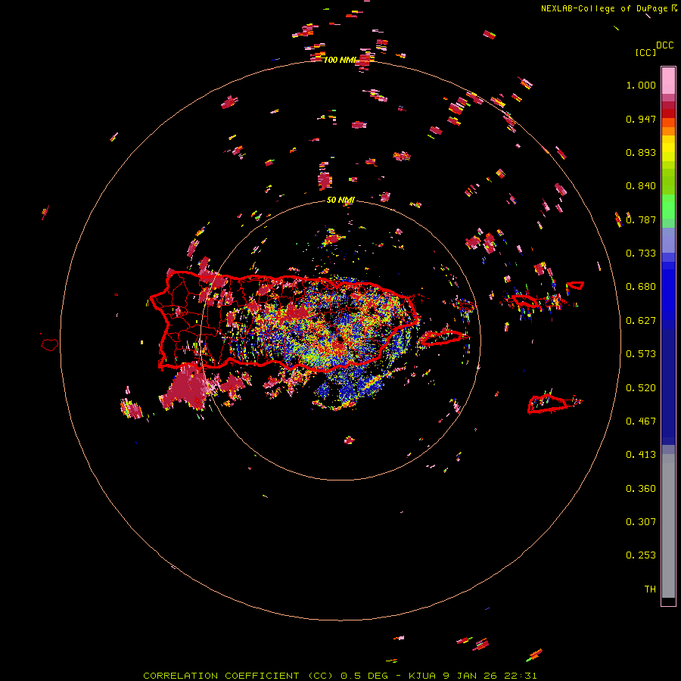Click the St. Croix island outline in the southeast

(x=547, y=404)
